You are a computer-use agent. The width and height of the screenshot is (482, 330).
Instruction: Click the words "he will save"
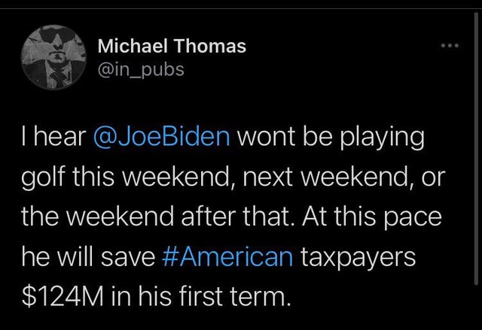tap(89, 256)
